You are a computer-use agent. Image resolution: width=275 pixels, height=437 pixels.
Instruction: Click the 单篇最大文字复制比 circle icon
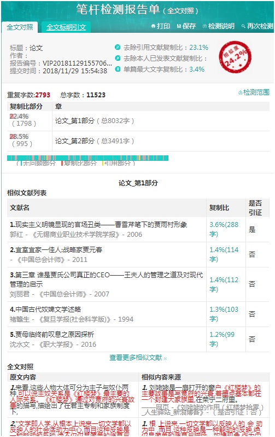point(118,69)
